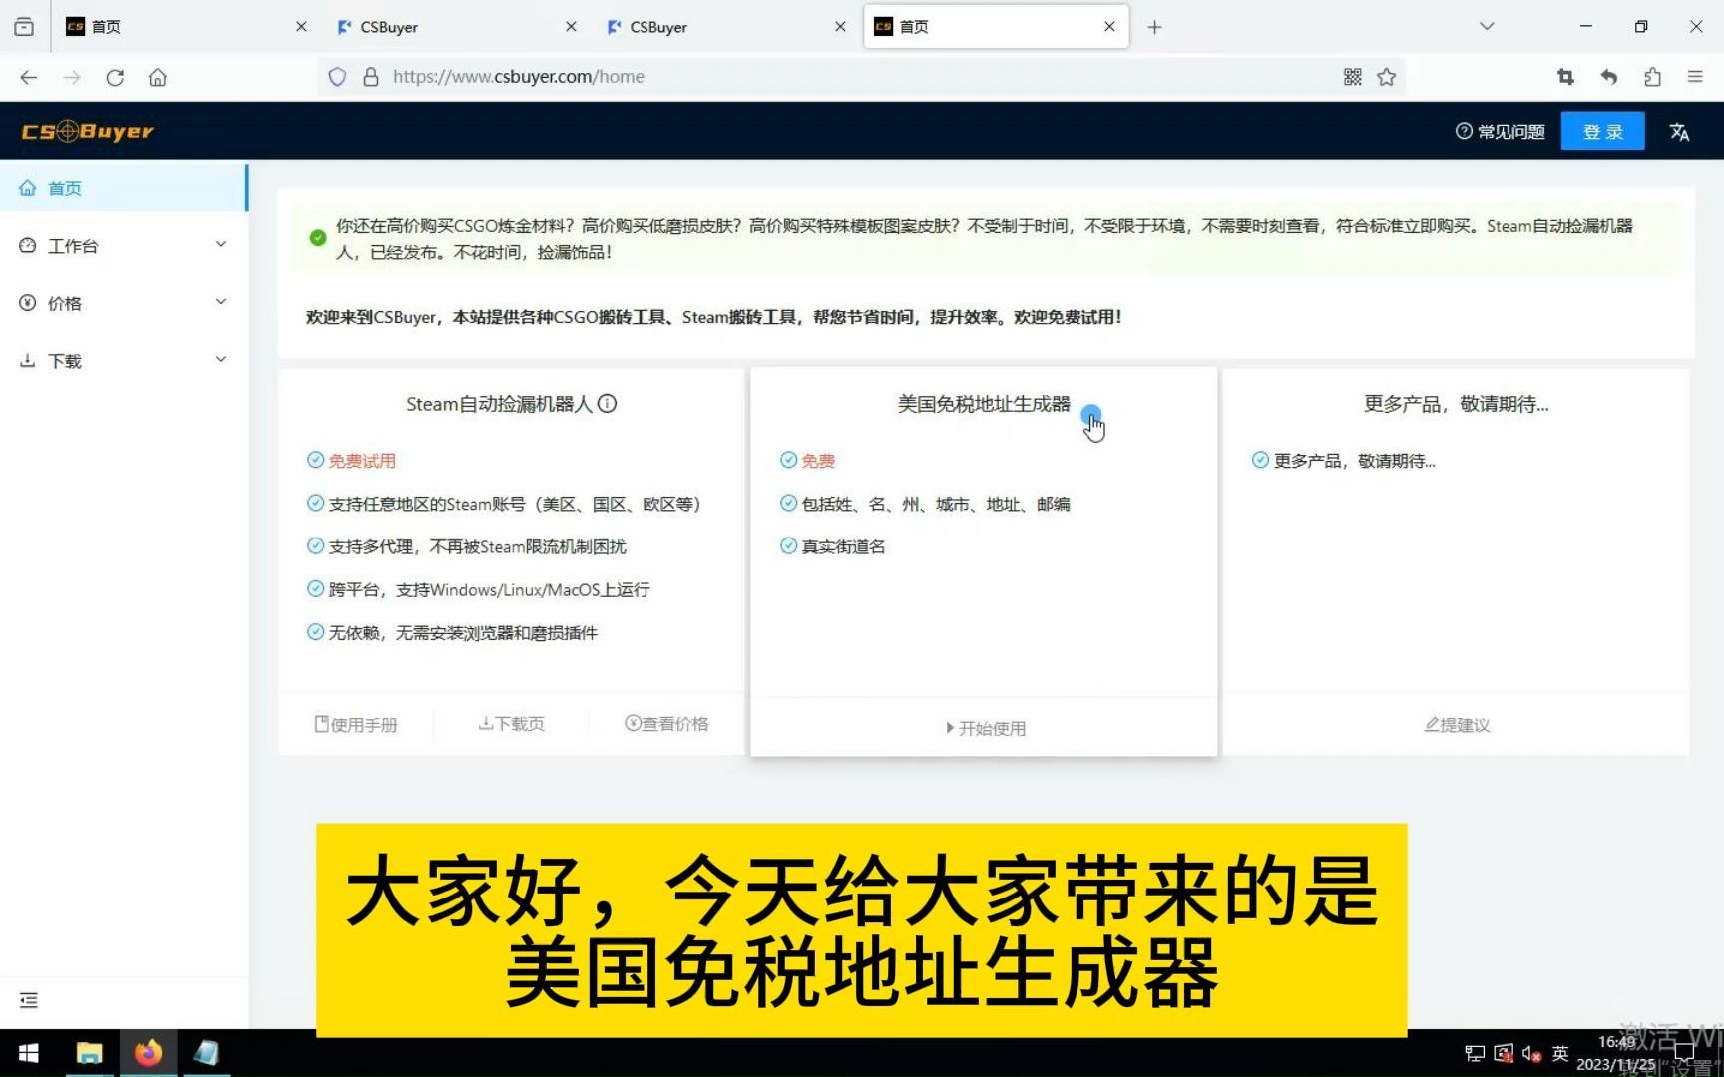Open 查看价格 link
1724x1077 pixels.
(x=666, y=724)
